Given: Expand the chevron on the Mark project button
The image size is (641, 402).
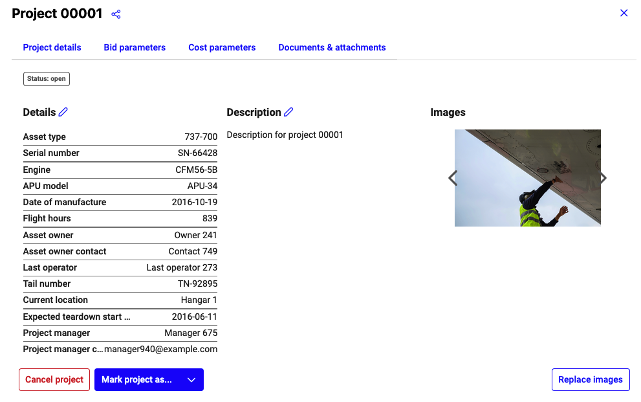Looking at the screenshot, I should [191, 380].
